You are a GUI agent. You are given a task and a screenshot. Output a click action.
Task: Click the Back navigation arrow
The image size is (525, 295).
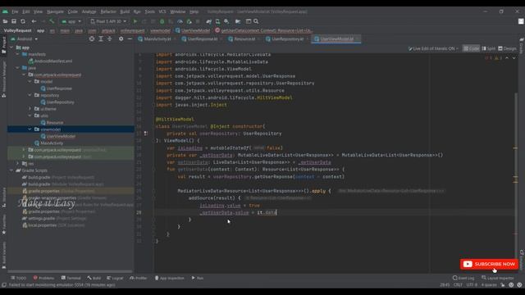[34, 21]
